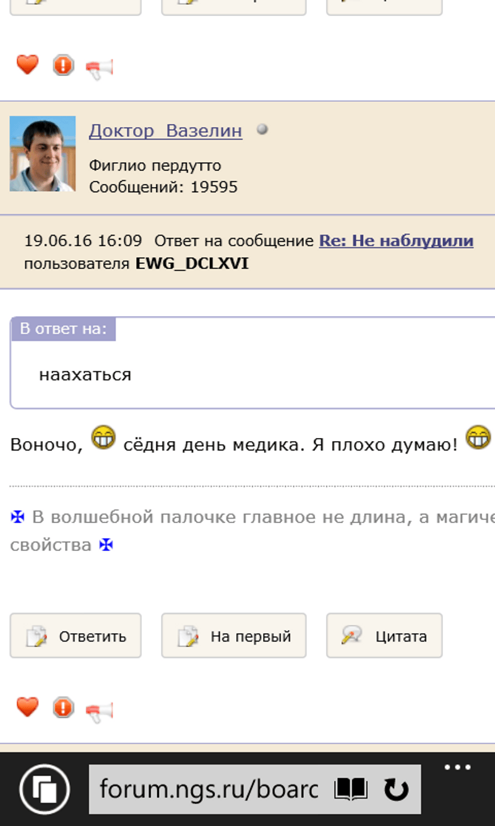495x826 pixels.
Task: Open the Доктор Вазелин user profile link
Action: click(165, 131)
